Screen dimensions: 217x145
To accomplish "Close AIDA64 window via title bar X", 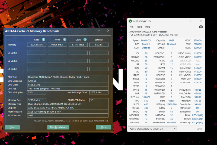I will point(108,31).
